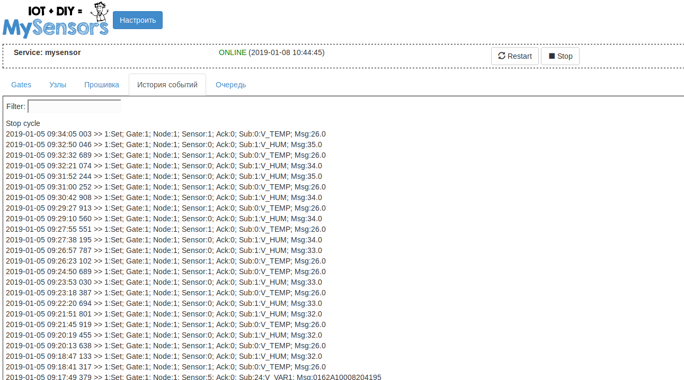Focus the Filter text field
The image size is (684, 380).
(74, 106)
